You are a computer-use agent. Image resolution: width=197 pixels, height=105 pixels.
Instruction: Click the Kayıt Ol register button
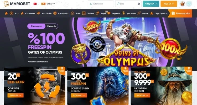(x=169, y=4)
